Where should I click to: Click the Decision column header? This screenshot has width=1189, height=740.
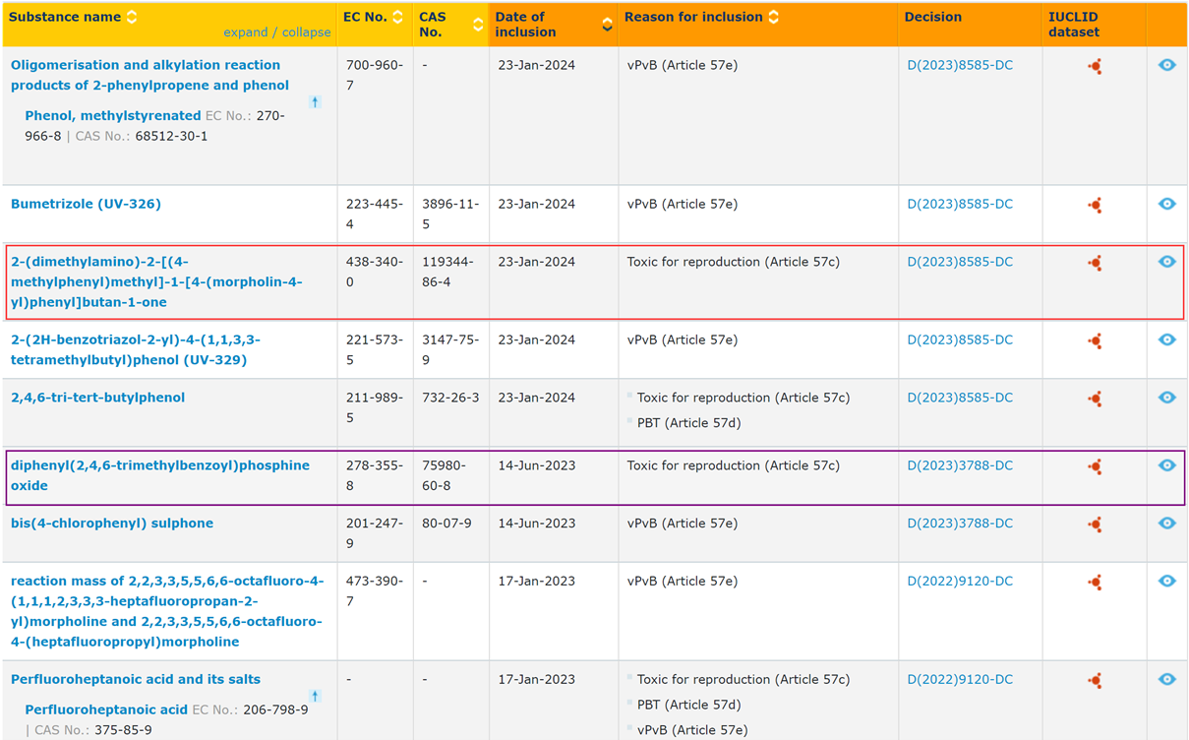click(933, 17)
